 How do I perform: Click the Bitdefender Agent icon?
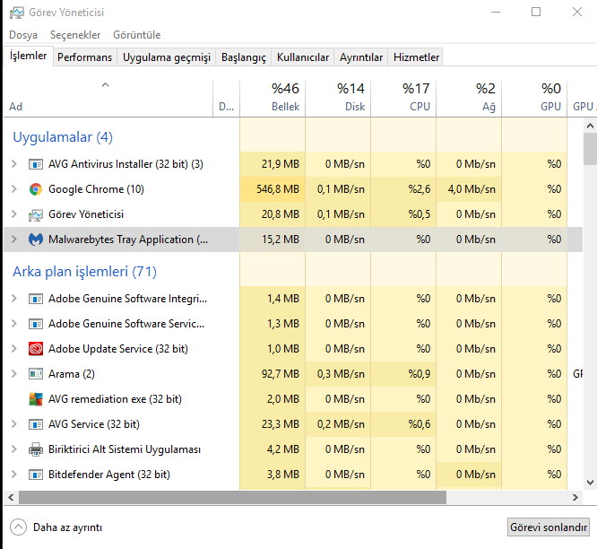point(36,475)
